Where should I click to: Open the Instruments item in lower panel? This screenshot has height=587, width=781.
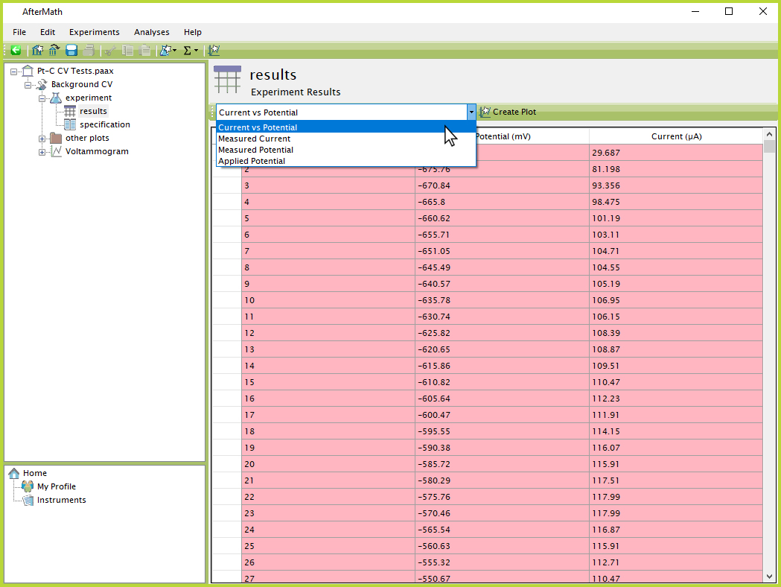(x=61, y=500)
